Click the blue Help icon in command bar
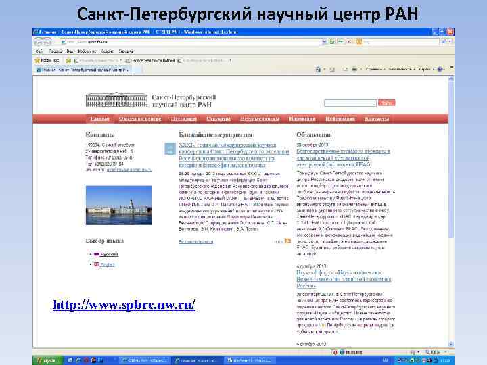Screen dimensions: 487x365 pos(440,69)
